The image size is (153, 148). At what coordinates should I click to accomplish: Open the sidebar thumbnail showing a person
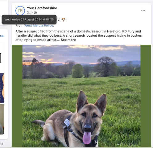tap(2, 119)
